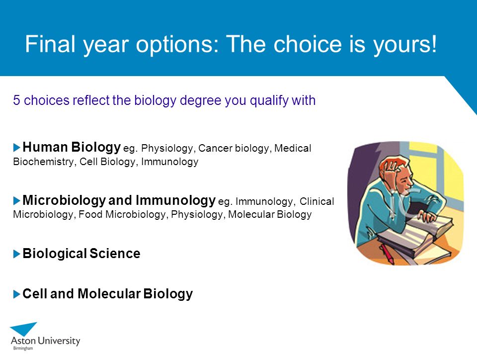Click the arrow bullet before Cell and Molecular Biology

[x=17, y=294]
